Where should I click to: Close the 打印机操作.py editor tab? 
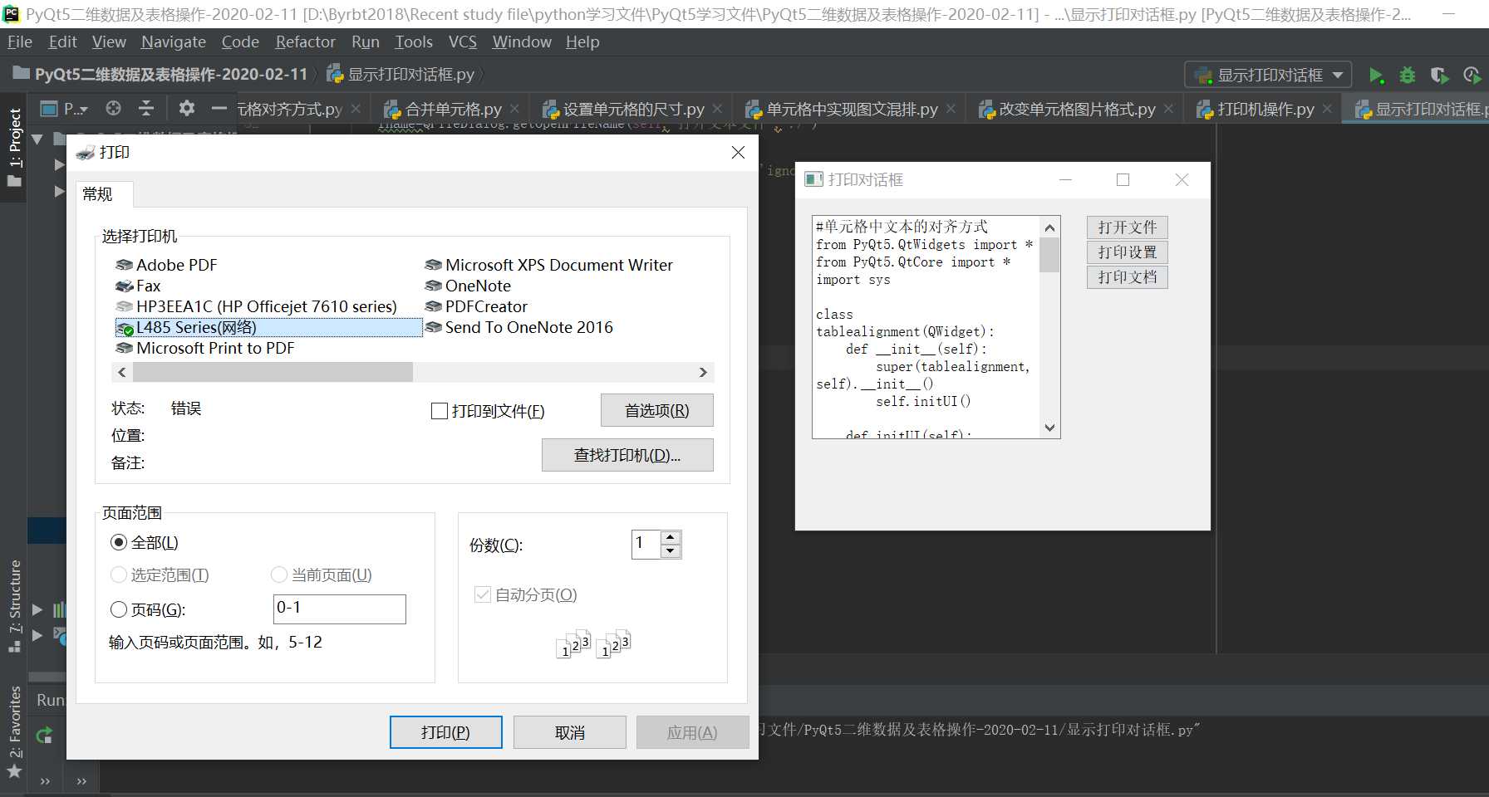click(x=1327, y=109)
